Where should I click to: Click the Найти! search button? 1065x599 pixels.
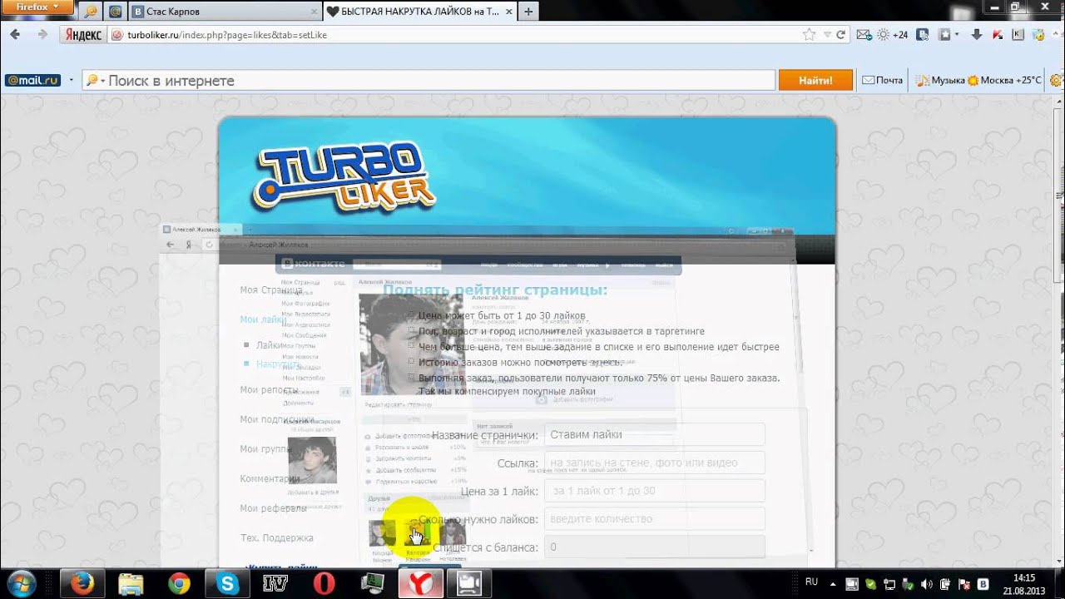[x=815, y=81]
